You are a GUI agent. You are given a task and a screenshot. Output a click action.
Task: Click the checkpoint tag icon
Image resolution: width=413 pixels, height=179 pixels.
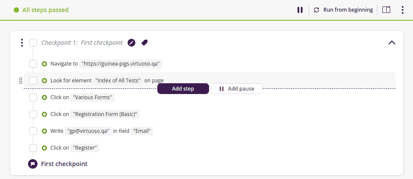tap(144, 43)
